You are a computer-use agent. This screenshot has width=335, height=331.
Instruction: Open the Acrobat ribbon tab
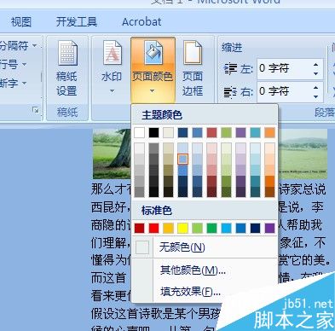(x=142, y=22)
